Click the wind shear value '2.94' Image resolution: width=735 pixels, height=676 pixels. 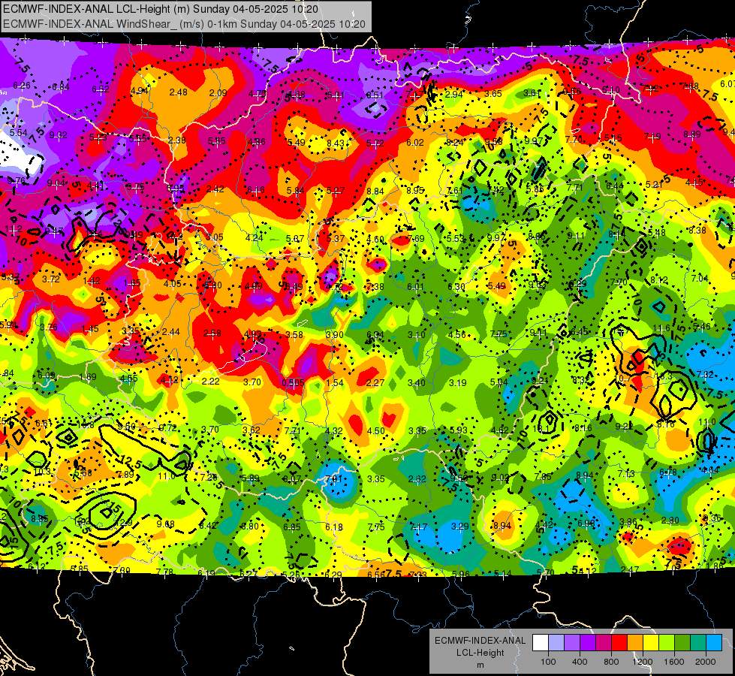pyautogui.click(x=453, y=95)
